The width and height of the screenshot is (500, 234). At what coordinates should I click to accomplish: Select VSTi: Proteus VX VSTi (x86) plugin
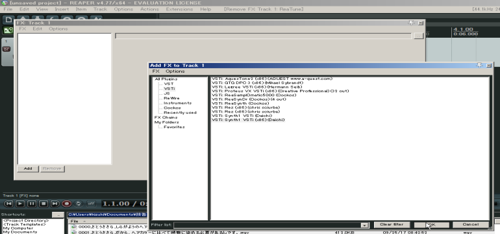coord(280,91)
